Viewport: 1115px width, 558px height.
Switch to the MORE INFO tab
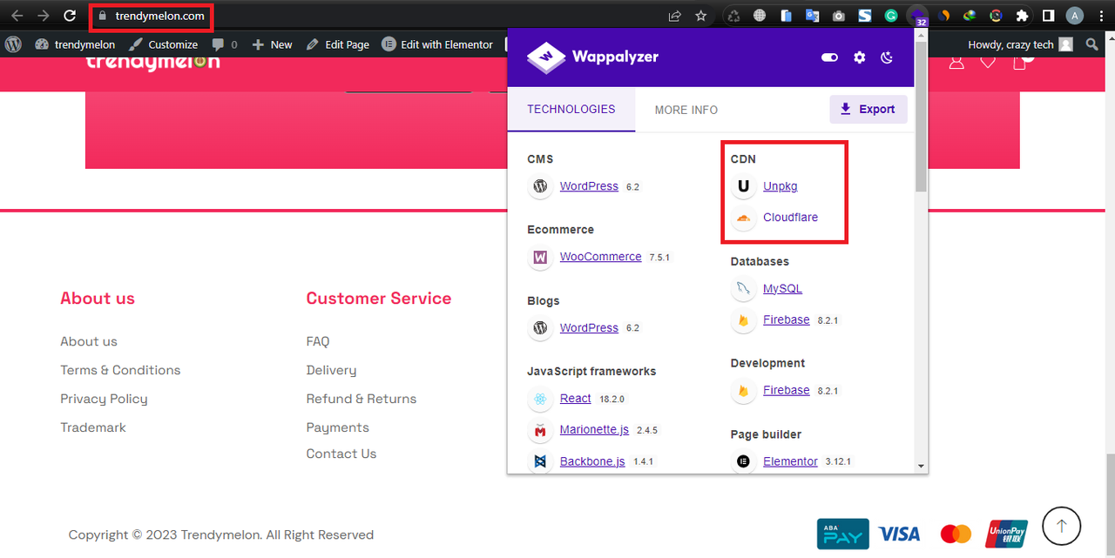tap(686, 110)
